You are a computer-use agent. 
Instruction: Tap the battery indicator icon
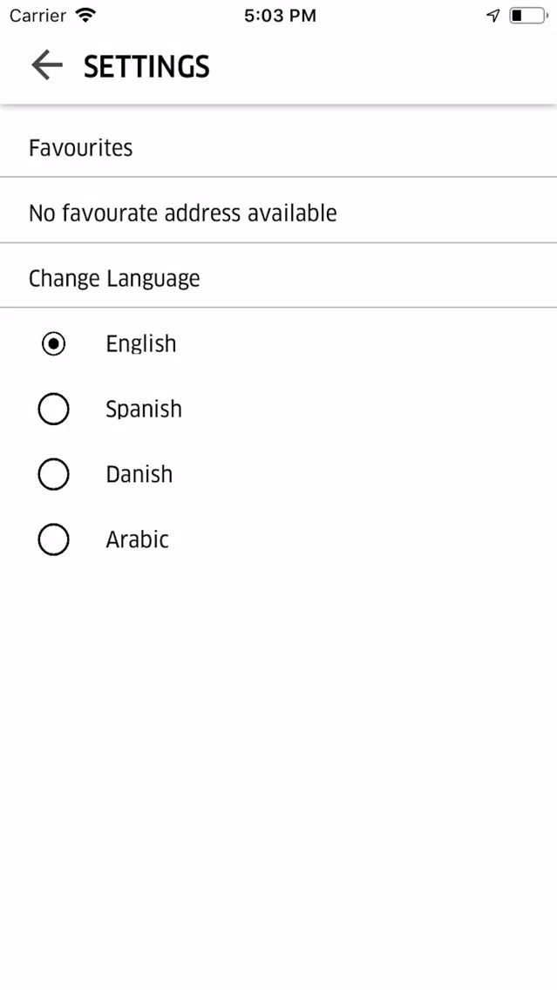528,16
